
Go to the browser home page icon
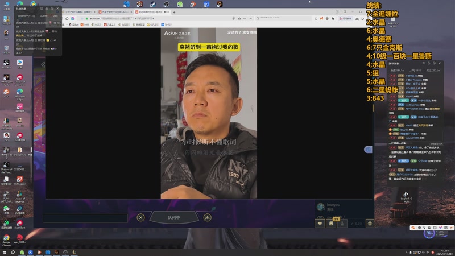67,18
